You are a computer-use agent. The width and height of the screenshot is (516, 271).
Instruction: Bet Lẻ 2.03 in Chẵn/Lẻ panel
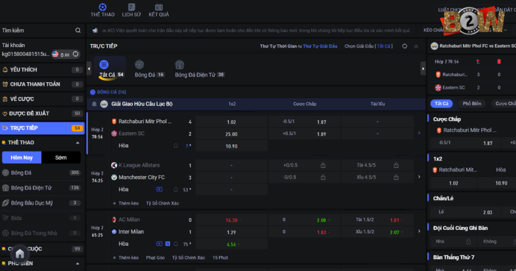[465, 212]
